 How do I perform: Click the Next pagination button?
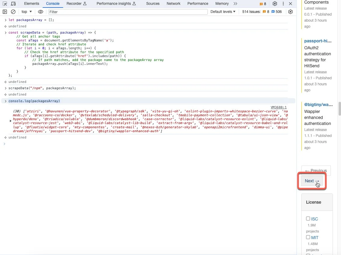(312, 181)
